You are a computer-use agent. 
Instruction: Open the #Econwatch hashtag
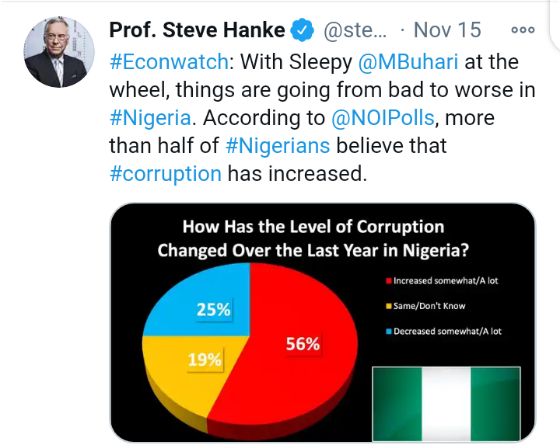169,61
